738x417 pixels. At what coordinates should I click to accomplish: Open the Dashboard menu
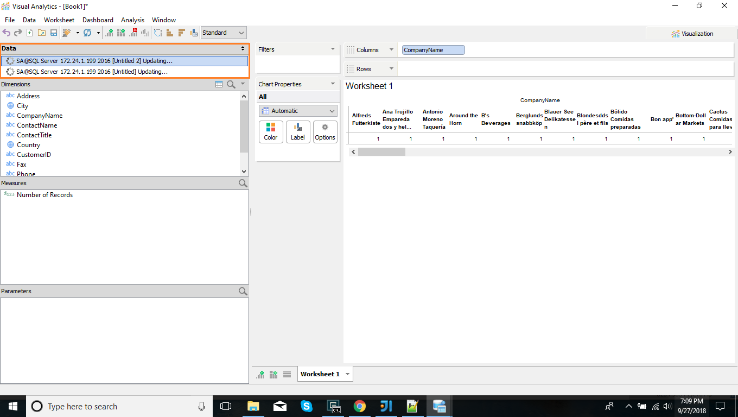coord(98,20)
